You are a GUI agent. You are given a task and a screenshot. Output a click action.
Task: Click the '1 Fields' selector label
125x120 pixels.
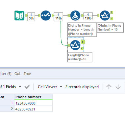coord(10,87)
